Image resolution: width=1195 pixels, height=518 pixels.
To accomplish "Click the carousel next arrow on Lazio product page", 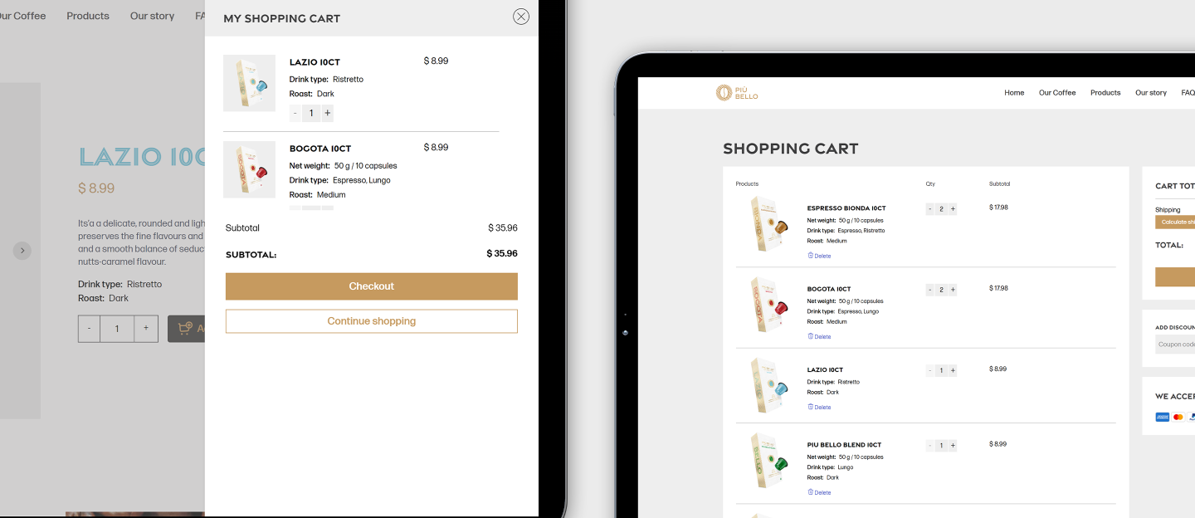I will [x=22, y=251].
